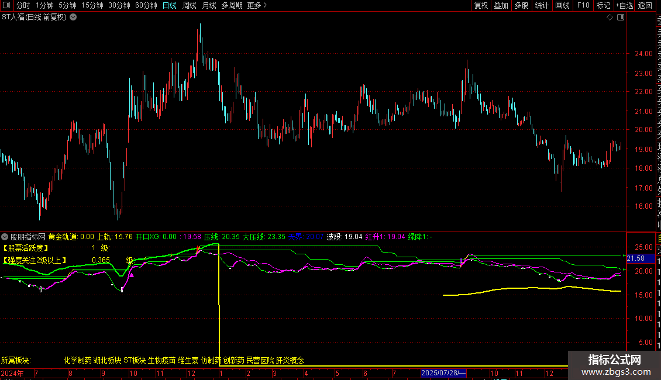The height and width of the screenshot is (380, 661).
Task: Click the 大压线: 23.35 indicator value
Action: click(264, 237)
